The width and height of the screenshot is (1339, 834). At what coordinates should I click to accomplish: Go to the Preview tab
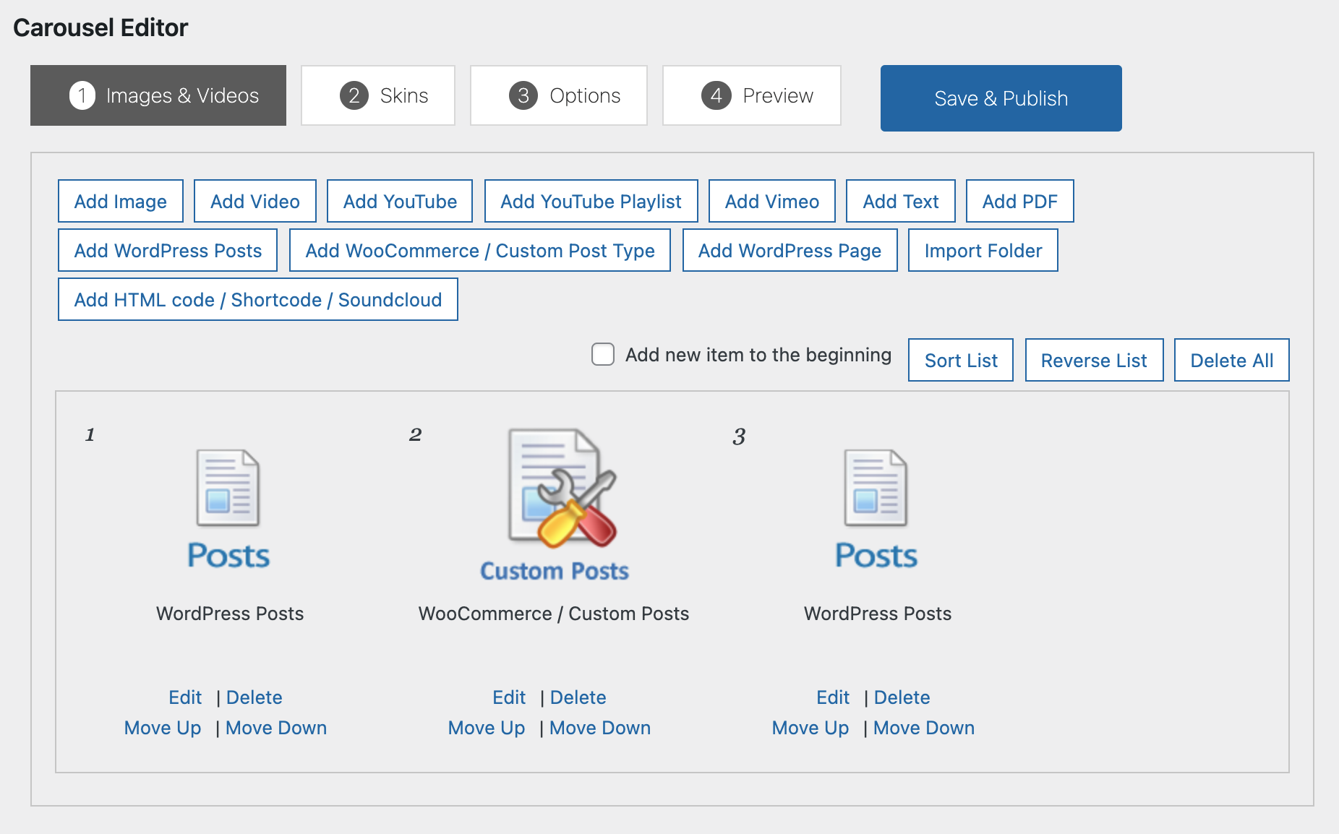click(751, 95)
